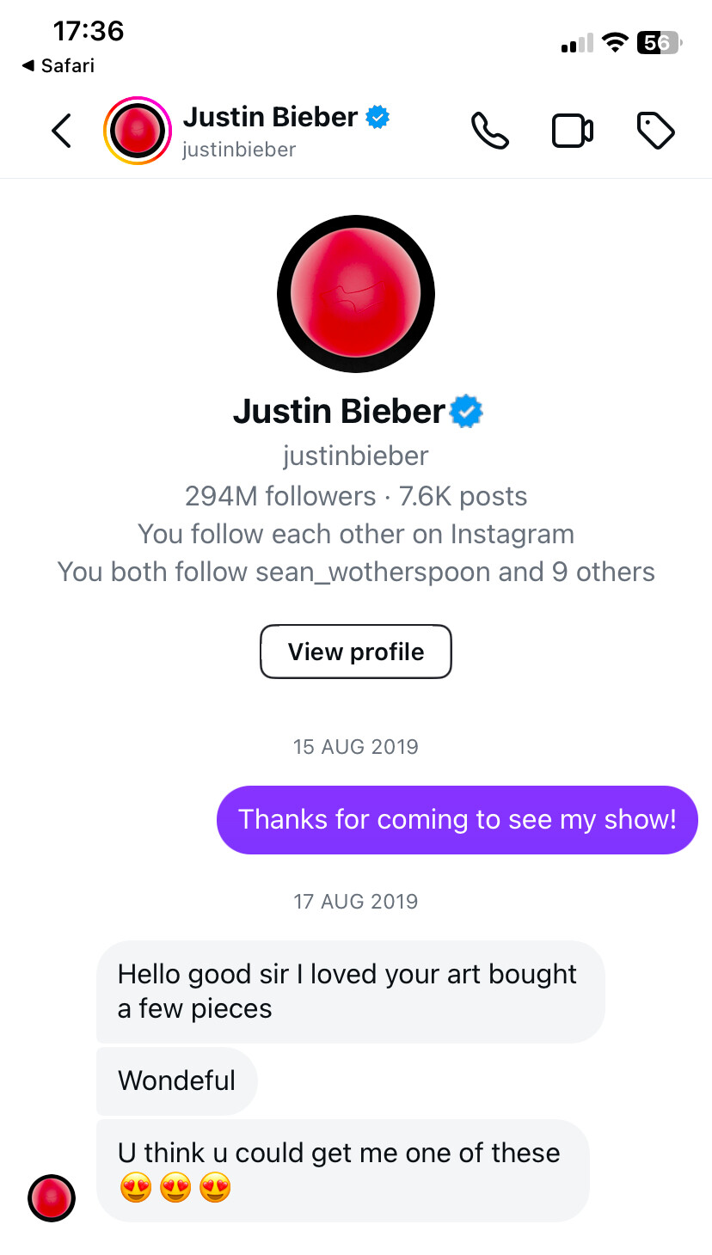Tap the Justin Bieber name in the header
Image resolution: width=712 pixels, height=1255 pixels.
tap(270, 117)
